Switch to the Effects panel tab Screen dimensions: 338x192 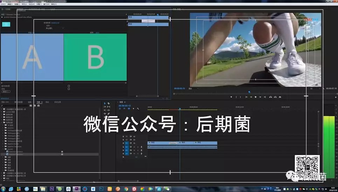tap(39, 102)
